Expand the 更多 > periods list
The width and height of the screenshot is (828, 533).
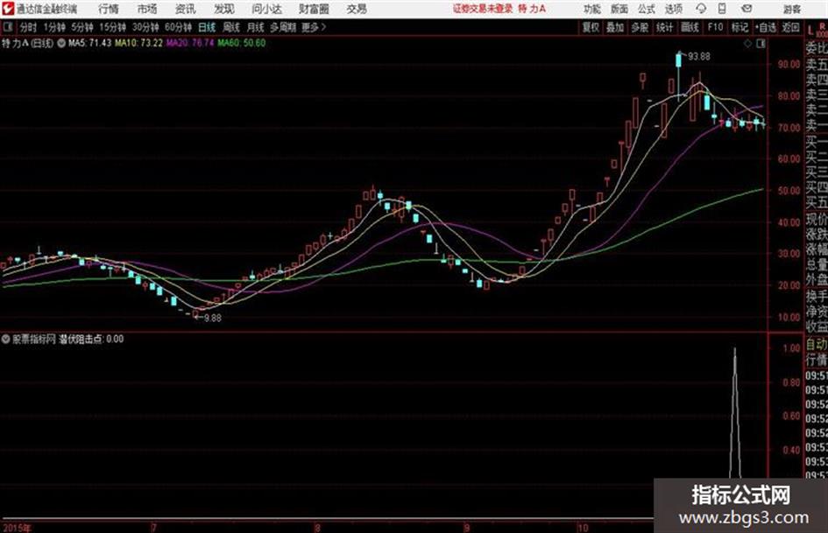click(314, 27)
